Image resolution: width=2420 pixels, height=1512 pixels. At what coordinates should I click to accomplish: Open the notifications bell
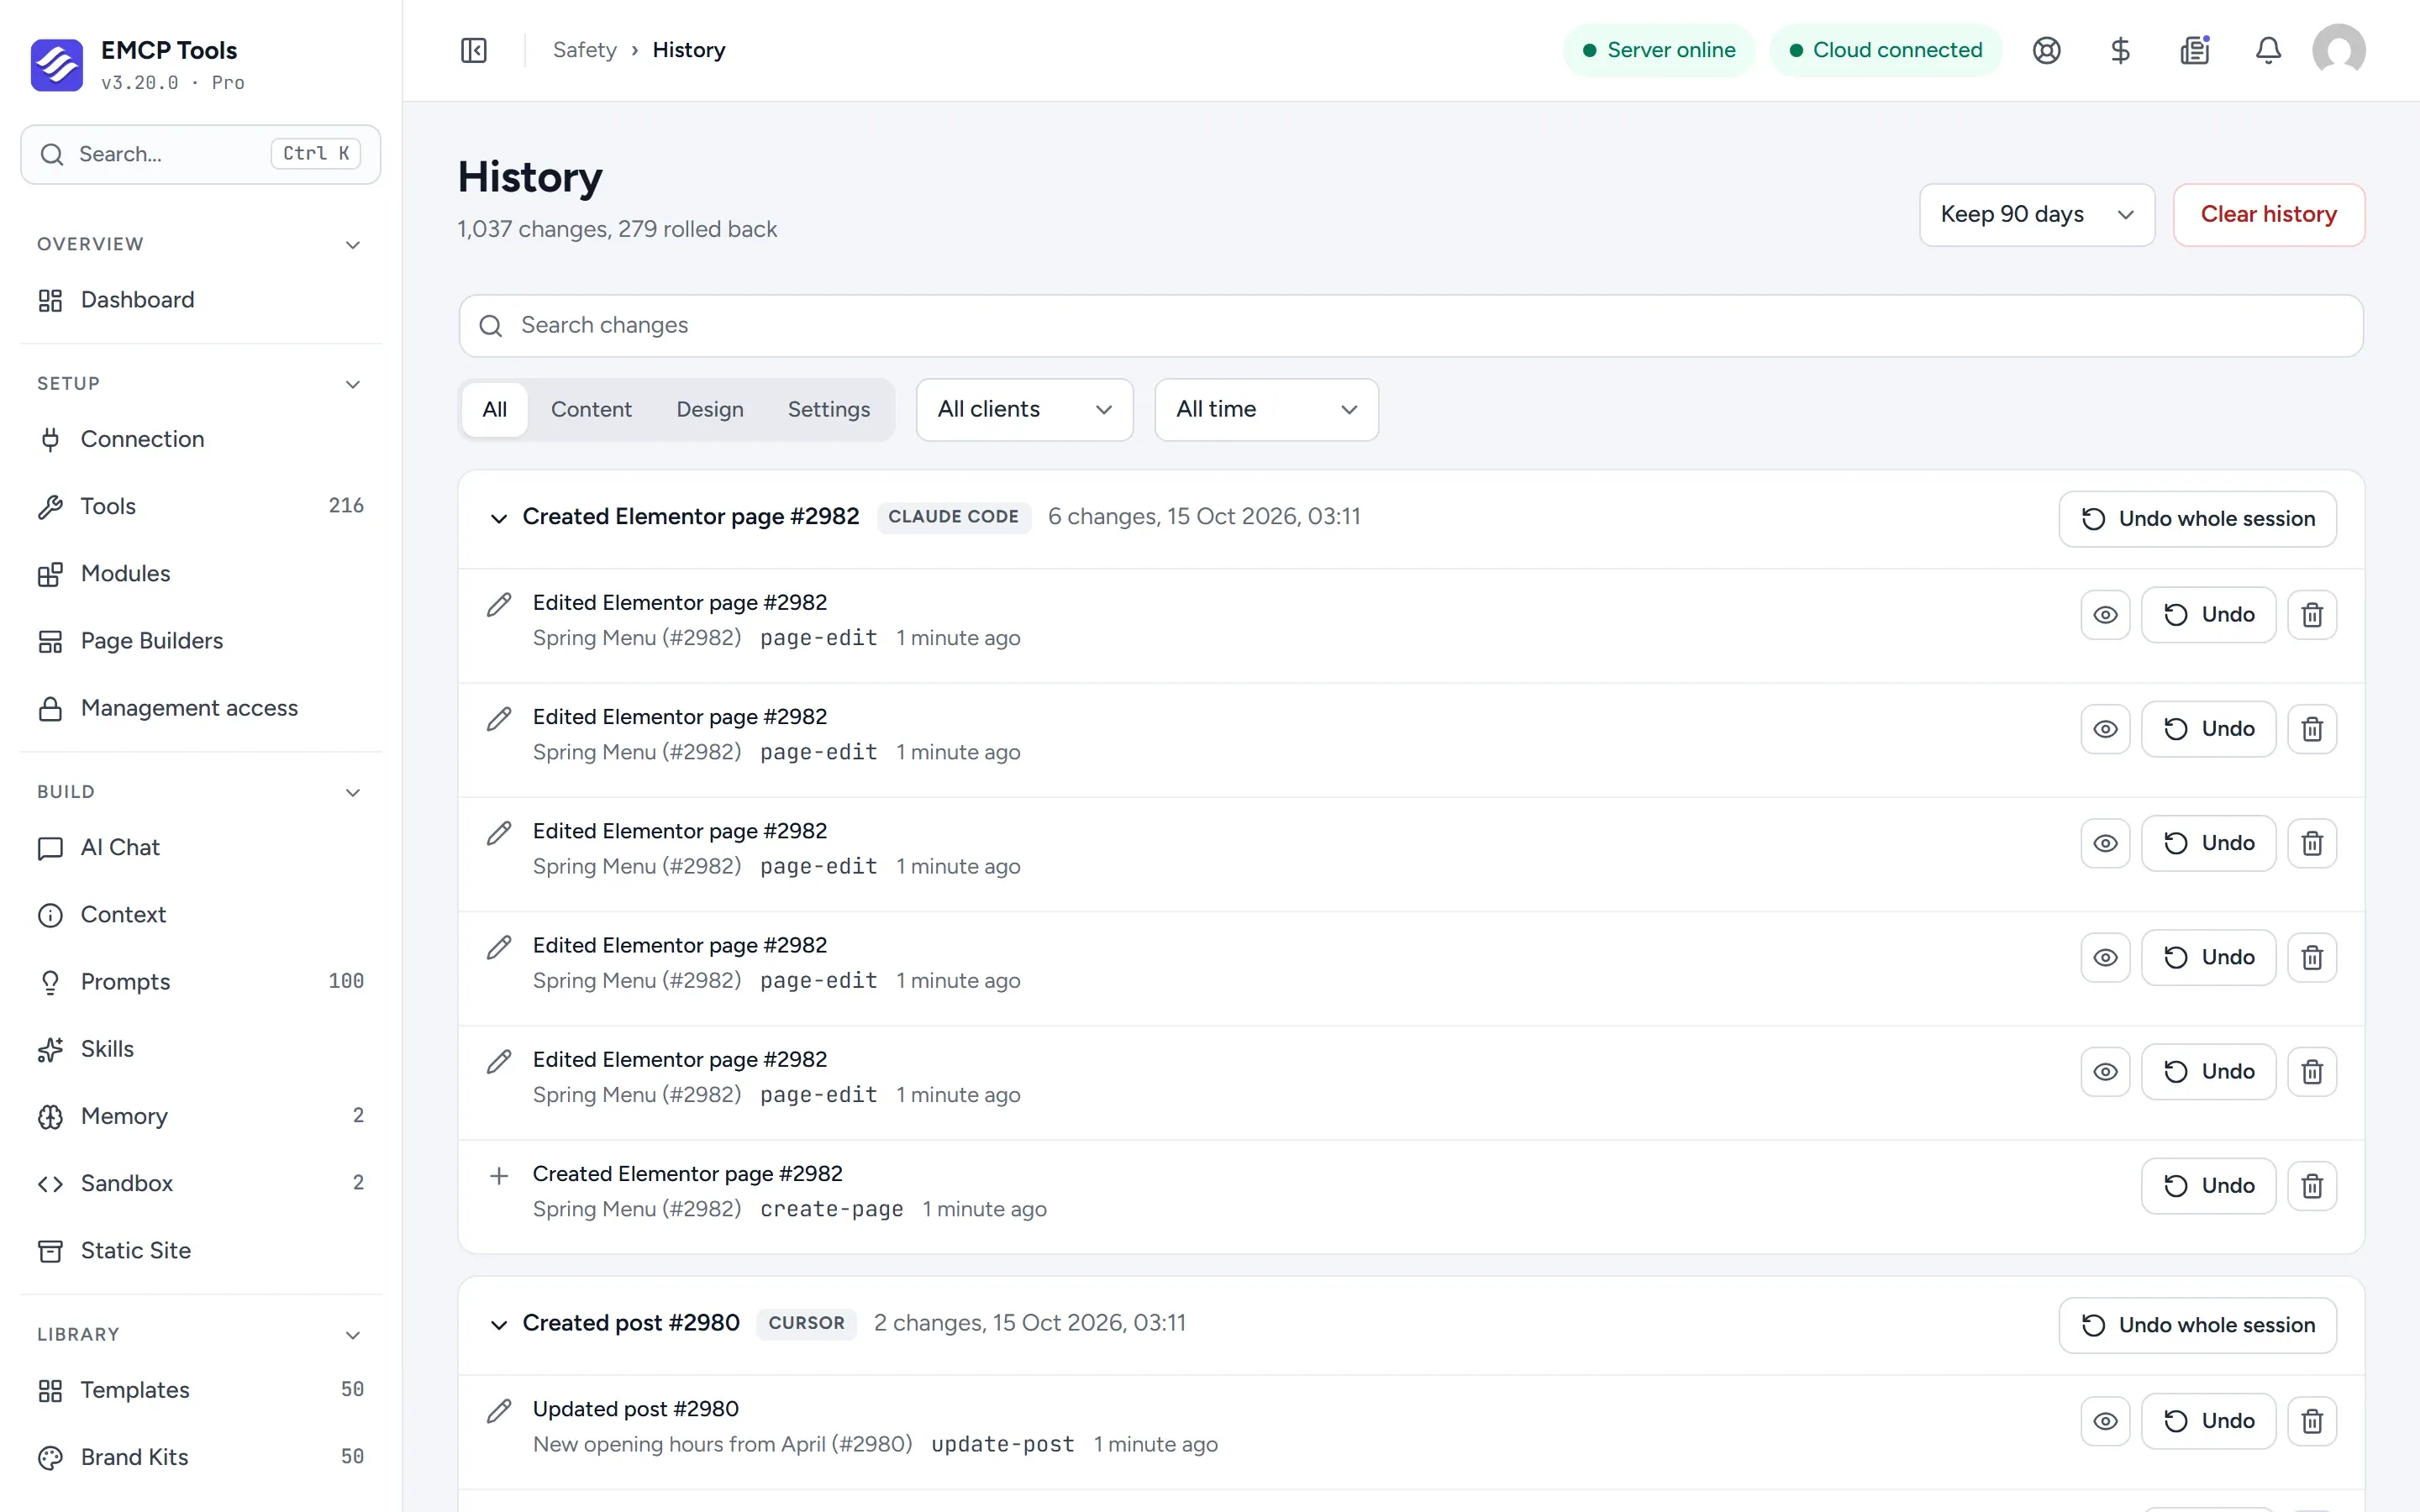pyautogui.click(x=2269, y=50)
